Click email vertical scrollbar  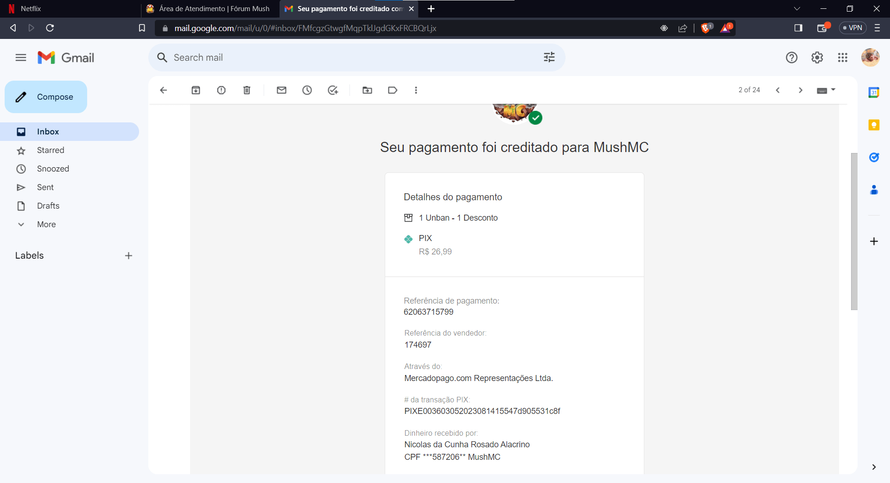coord(854,231)
